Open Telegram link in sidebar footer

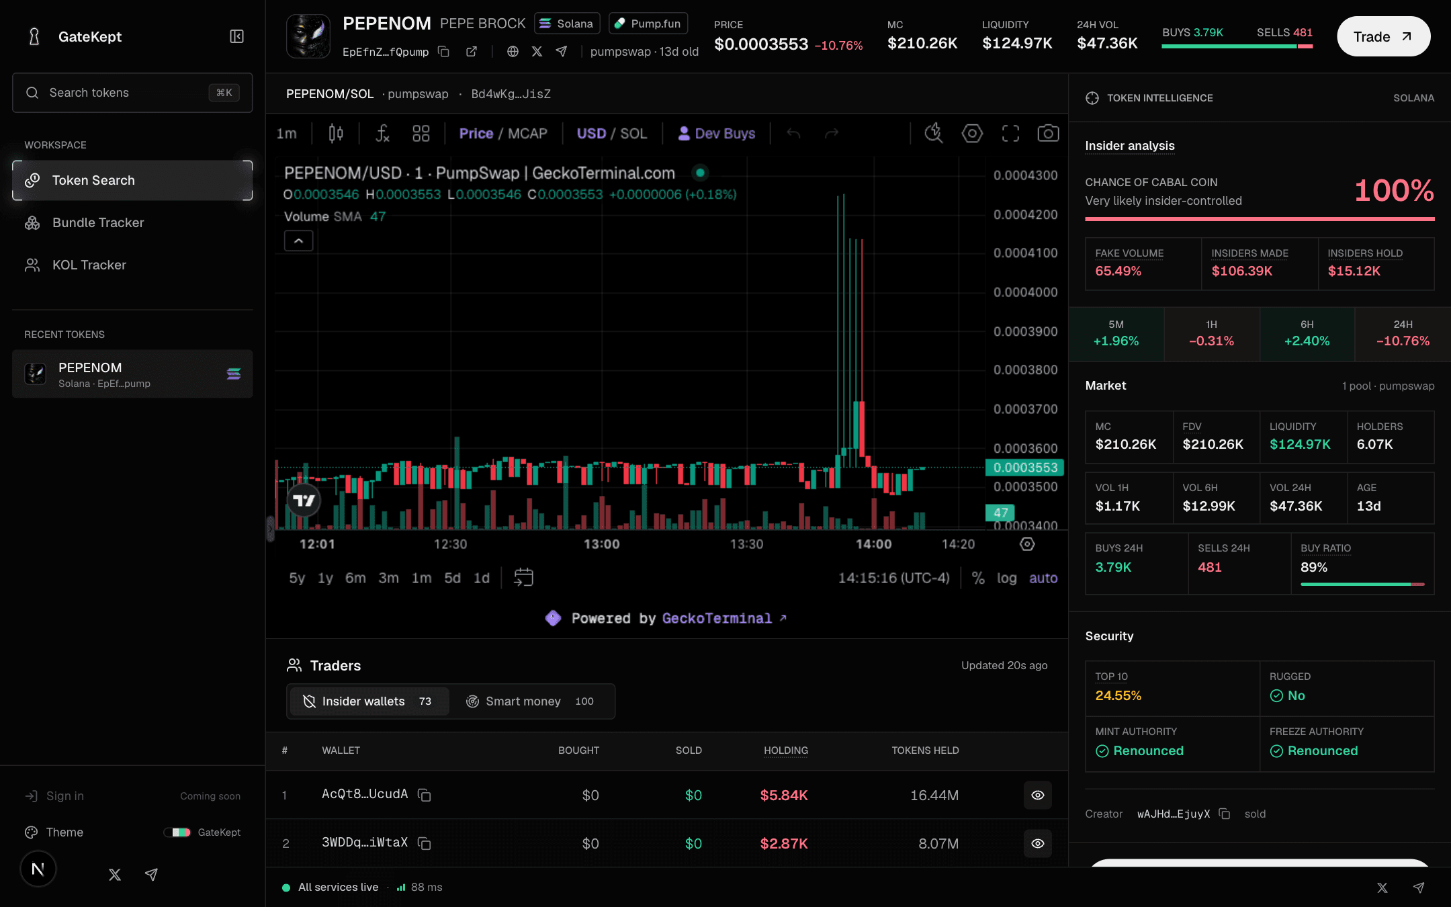pos(151,874)
